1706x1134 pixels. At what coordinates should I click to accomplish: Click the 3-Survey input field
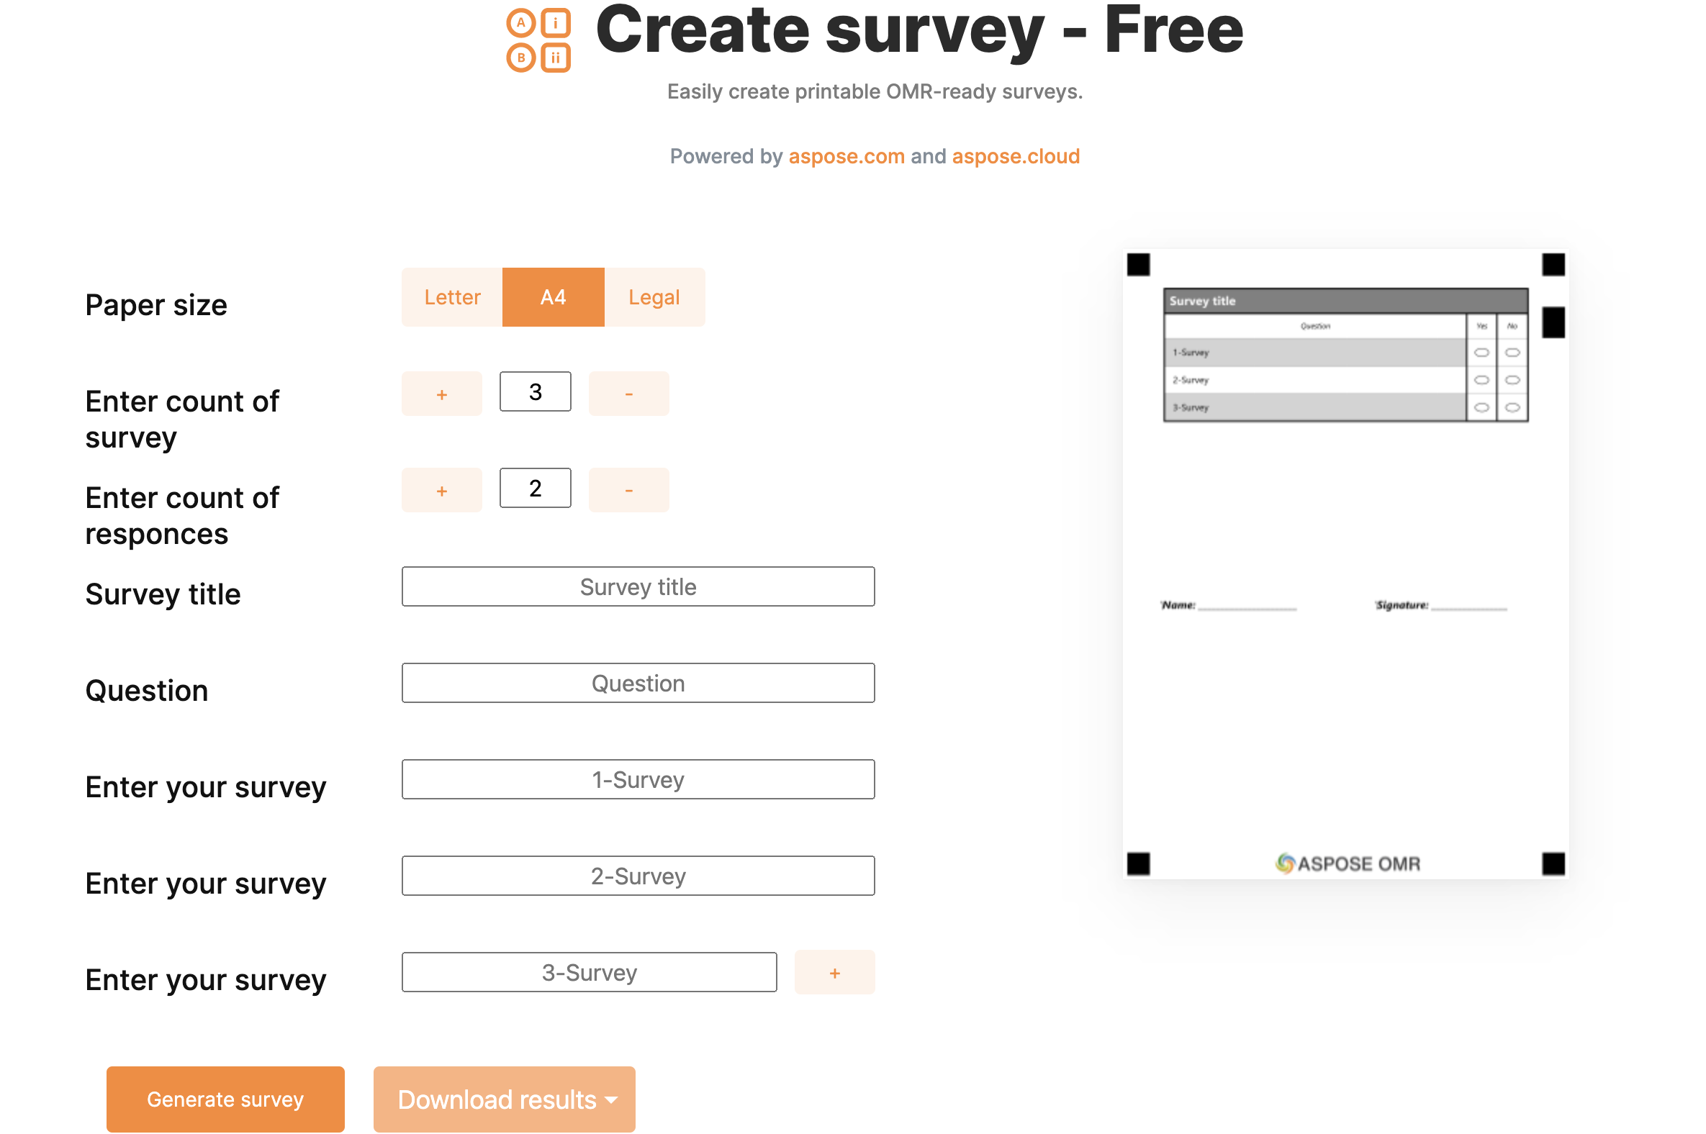pos(589,973)
